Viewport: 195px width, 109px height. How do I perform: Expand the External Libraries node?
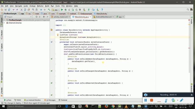4,23
